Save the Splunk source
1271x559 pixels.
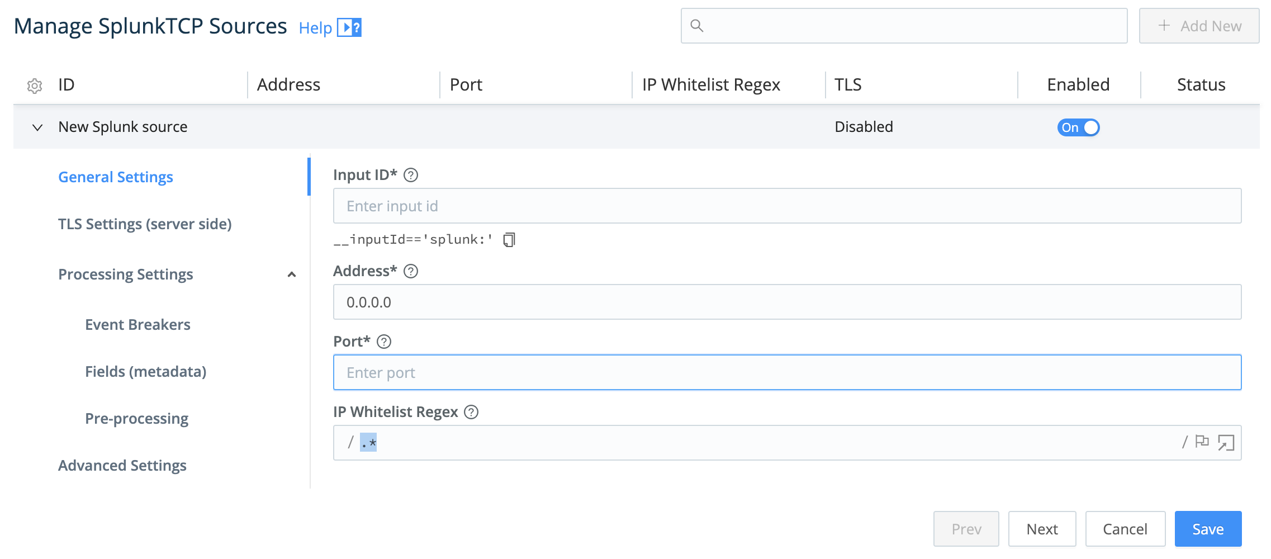(1208, 529)
